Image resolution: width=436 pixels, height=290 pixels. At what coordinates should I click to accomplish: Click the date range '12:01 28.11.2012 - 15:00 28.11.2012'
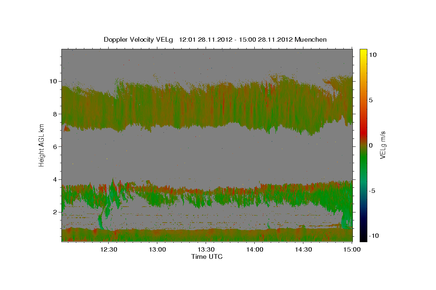coord(236,40)
